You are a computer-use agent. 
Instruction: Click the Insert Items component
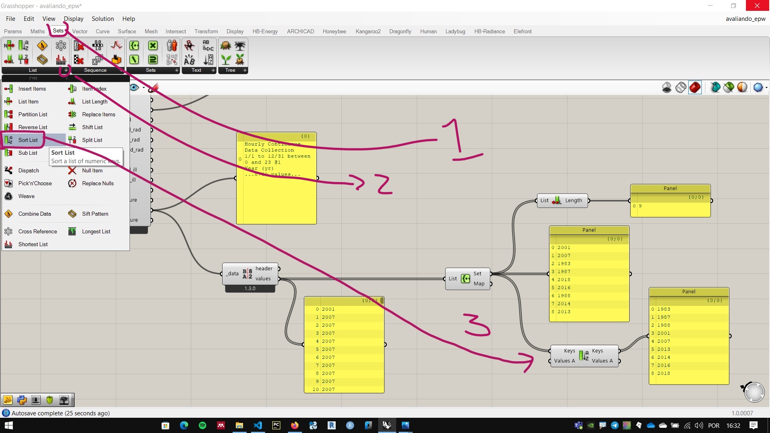tap(32, 88)
